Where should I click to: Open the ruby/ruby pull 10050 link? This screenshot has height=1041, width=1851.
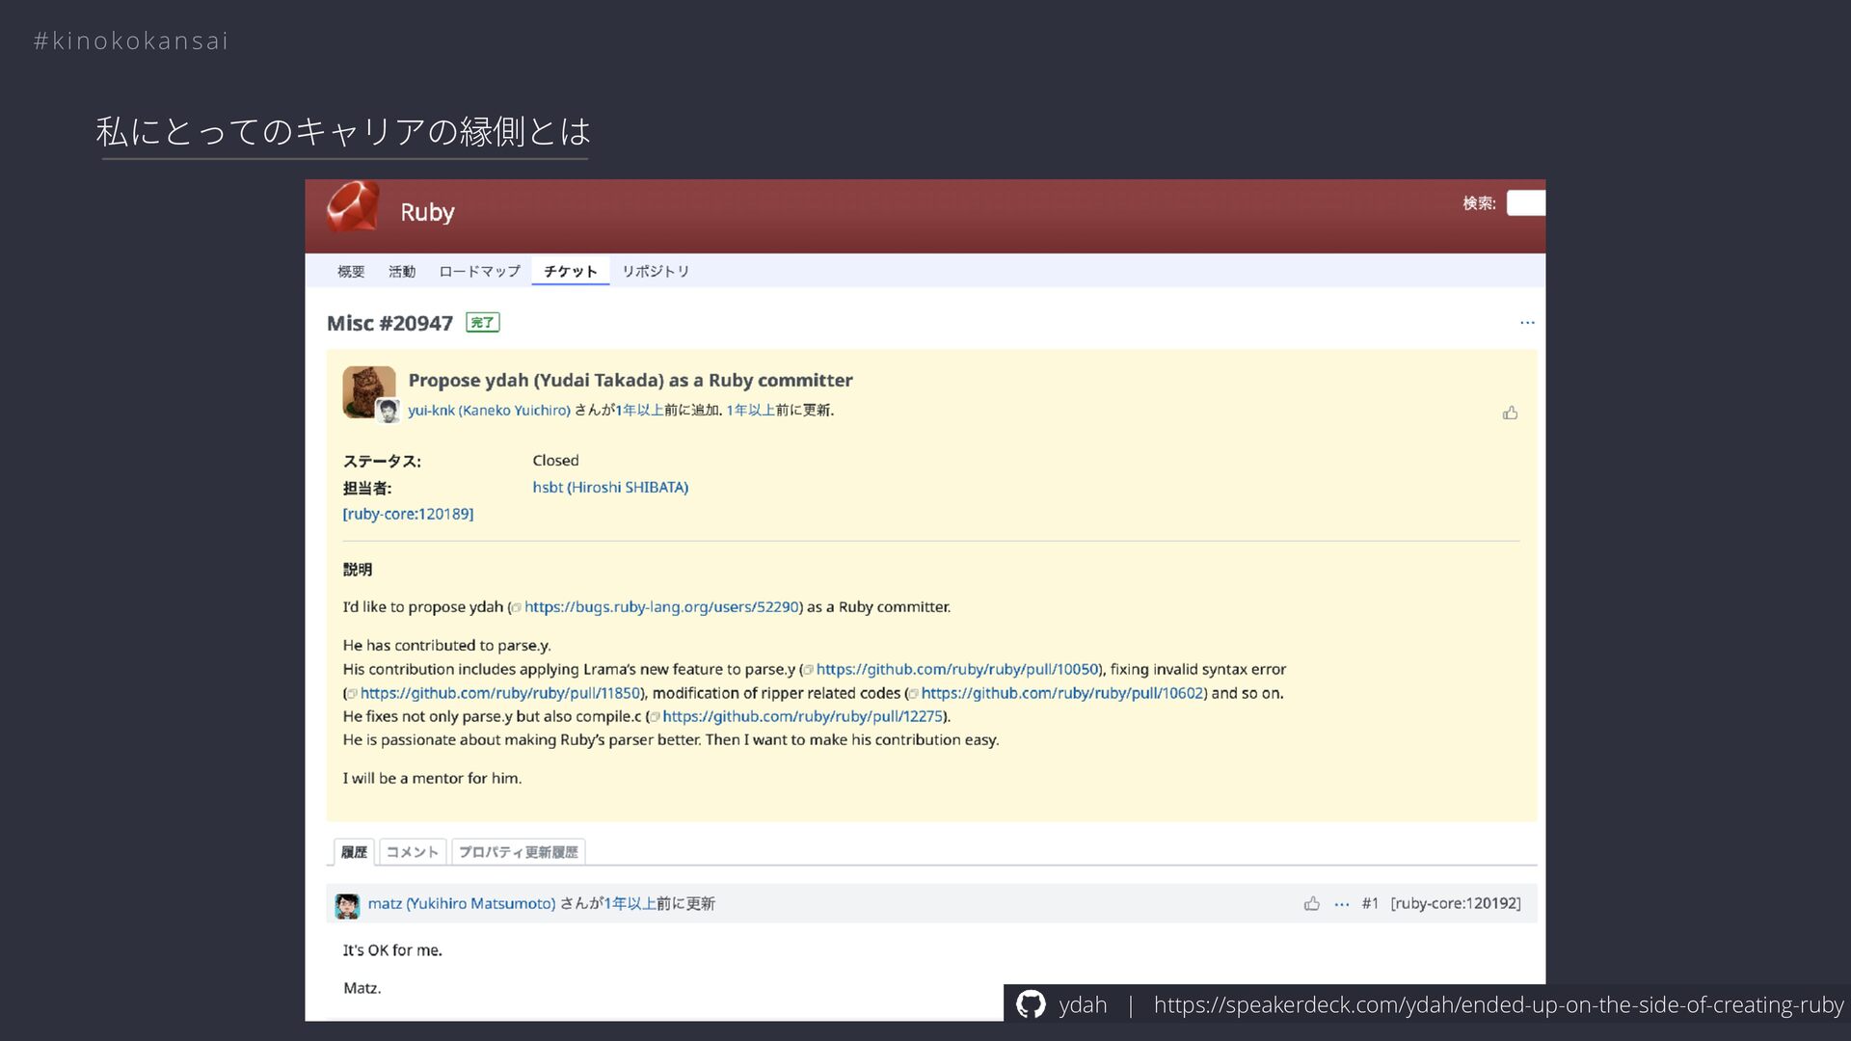pos(957,669)
